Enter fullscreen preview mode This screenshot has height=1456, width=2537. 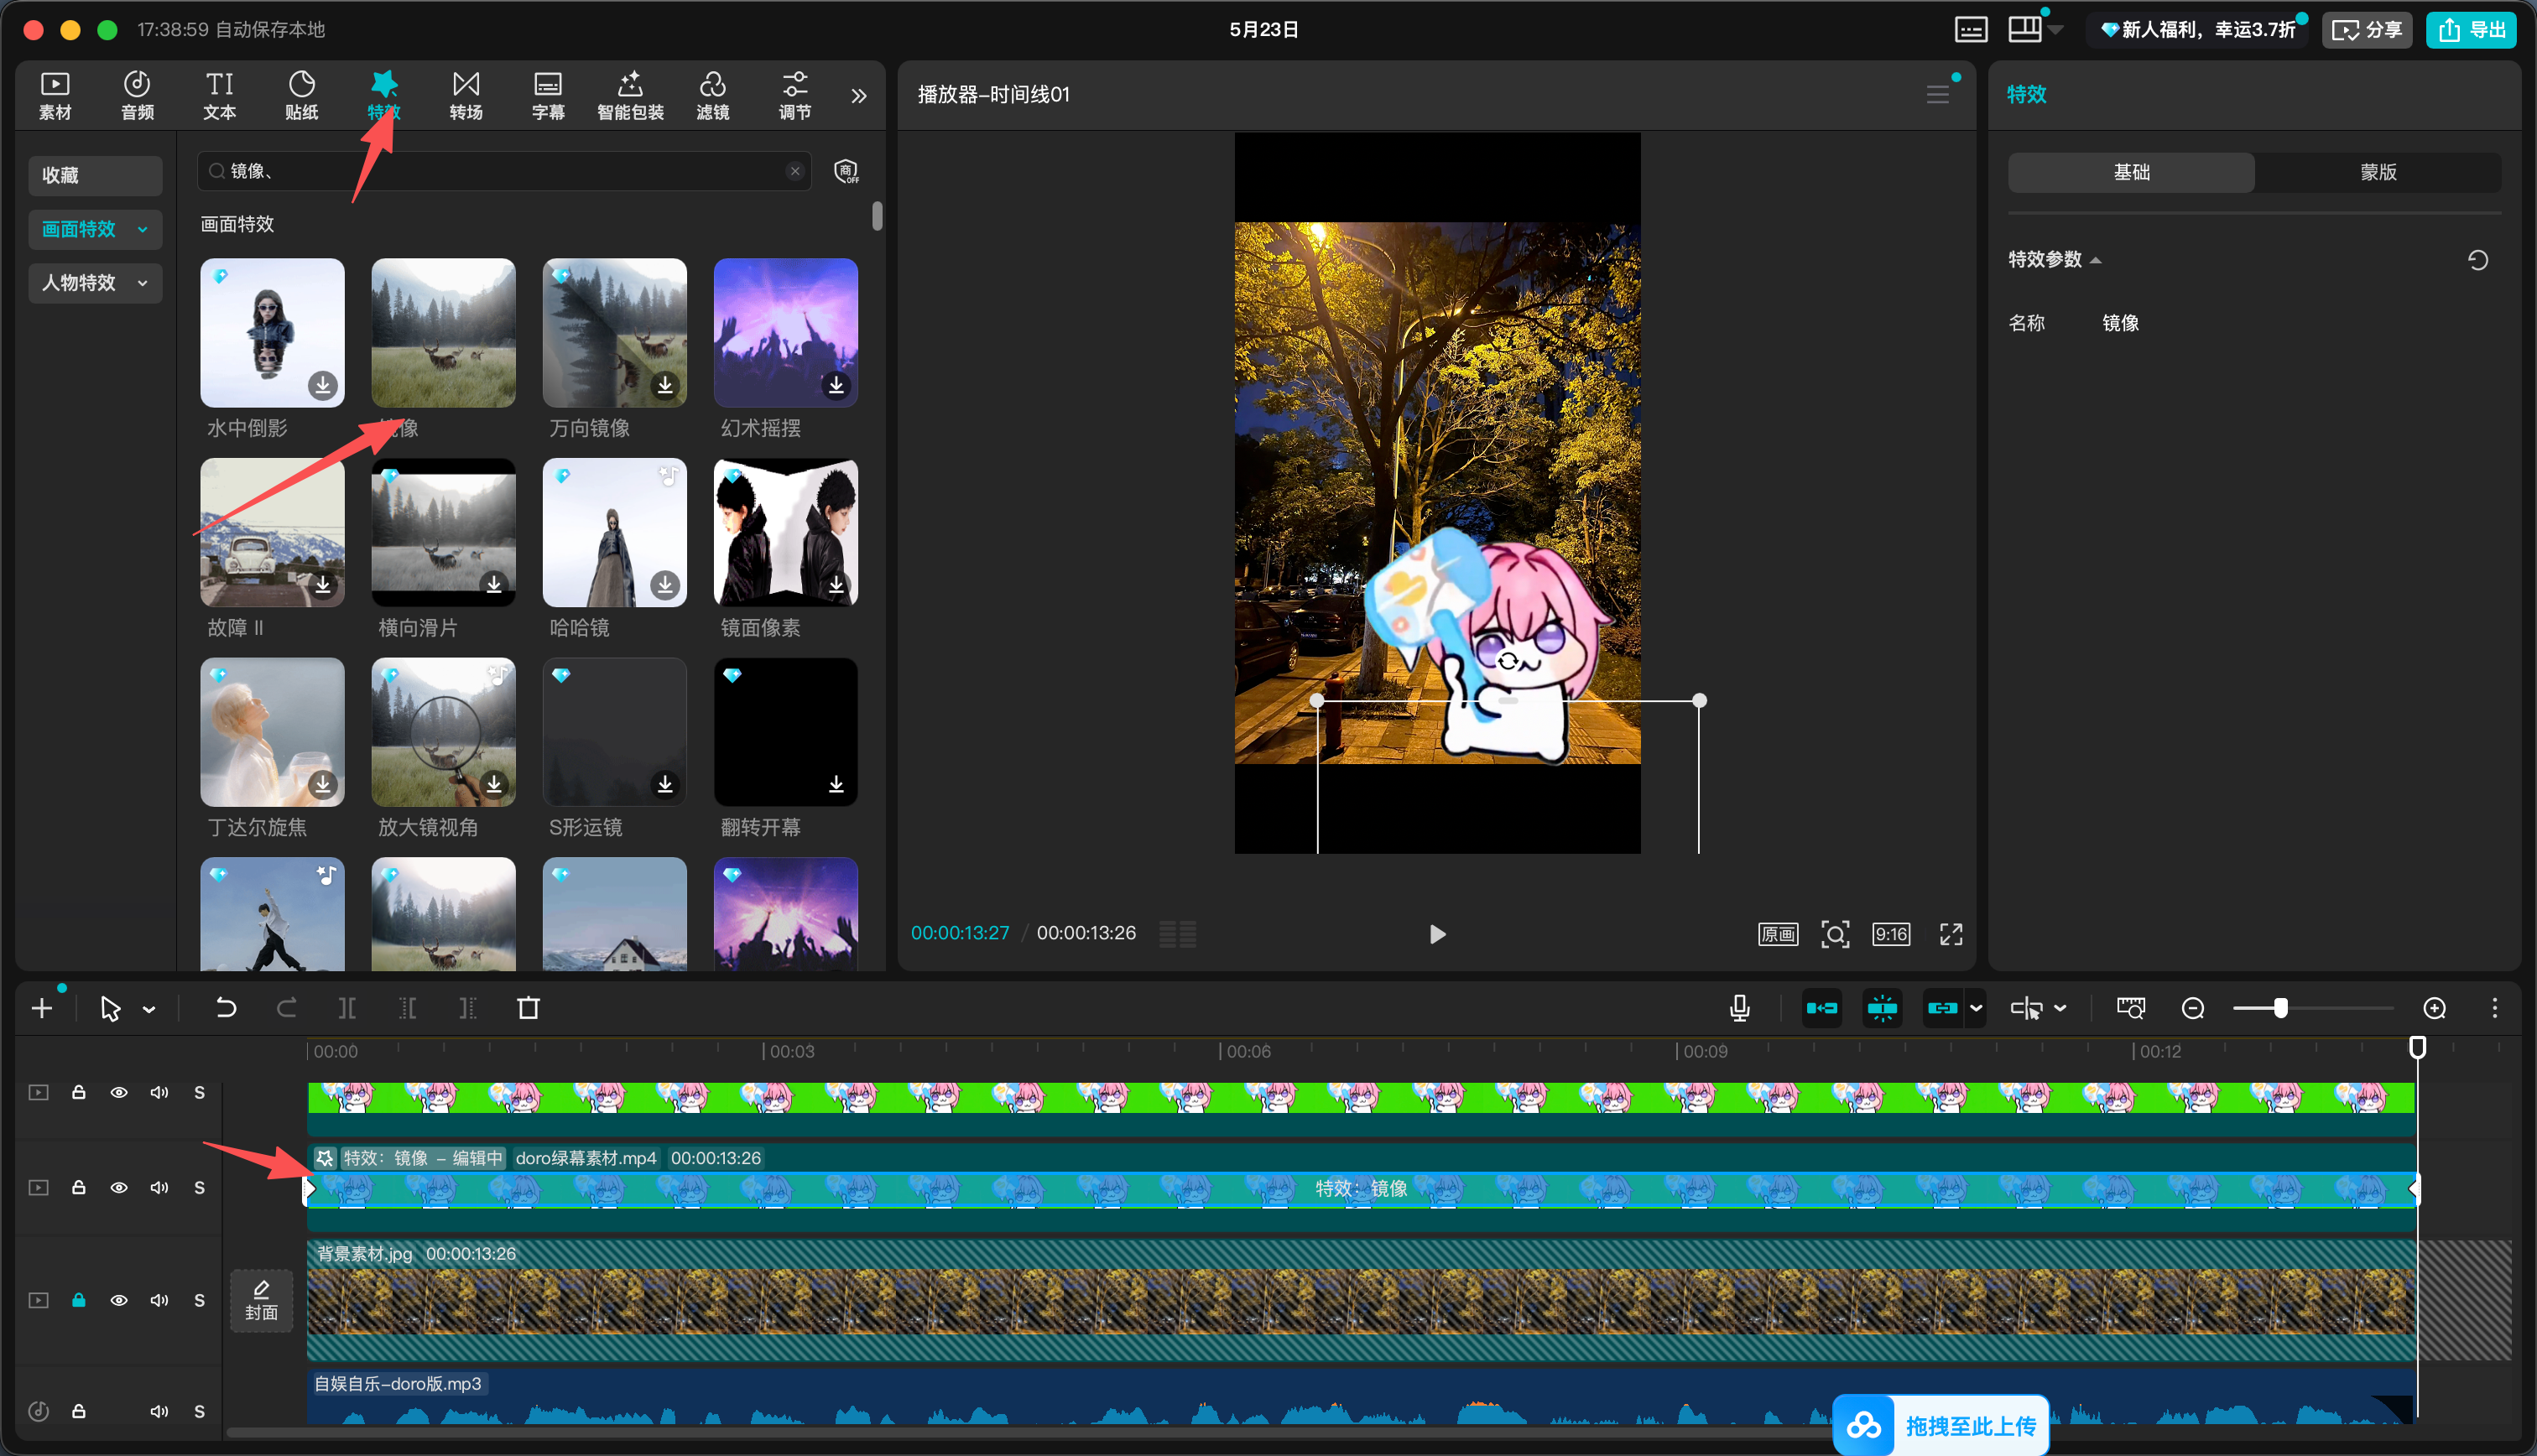[x=1950, y=934]
